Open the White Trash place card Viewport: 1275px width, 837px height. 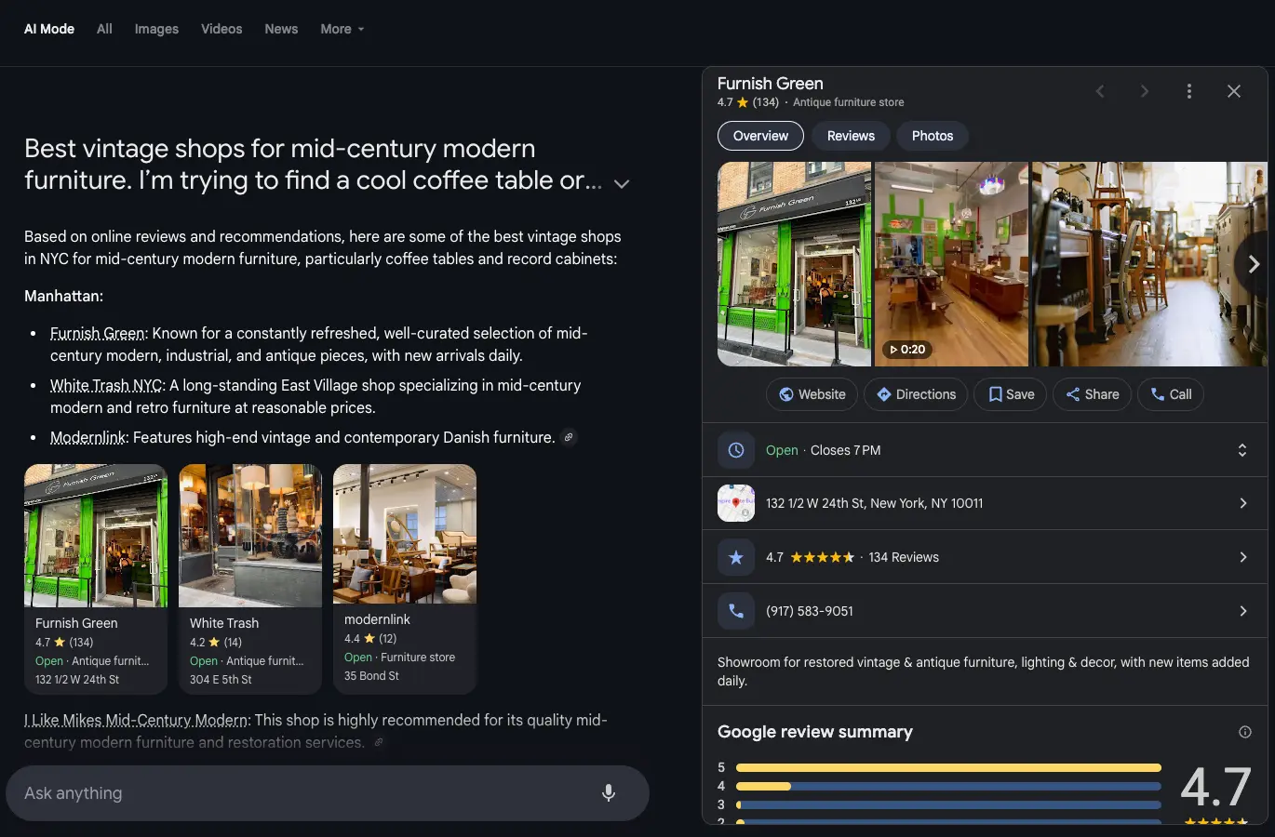pyautogui.click(x=250, y=578)
